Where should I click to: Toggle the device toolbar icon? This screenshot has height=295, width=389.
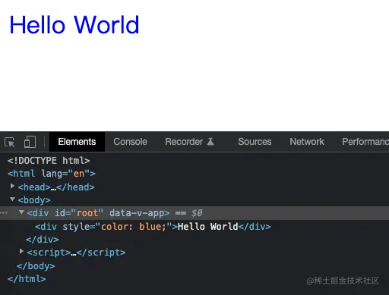click(x=30, y=142)
